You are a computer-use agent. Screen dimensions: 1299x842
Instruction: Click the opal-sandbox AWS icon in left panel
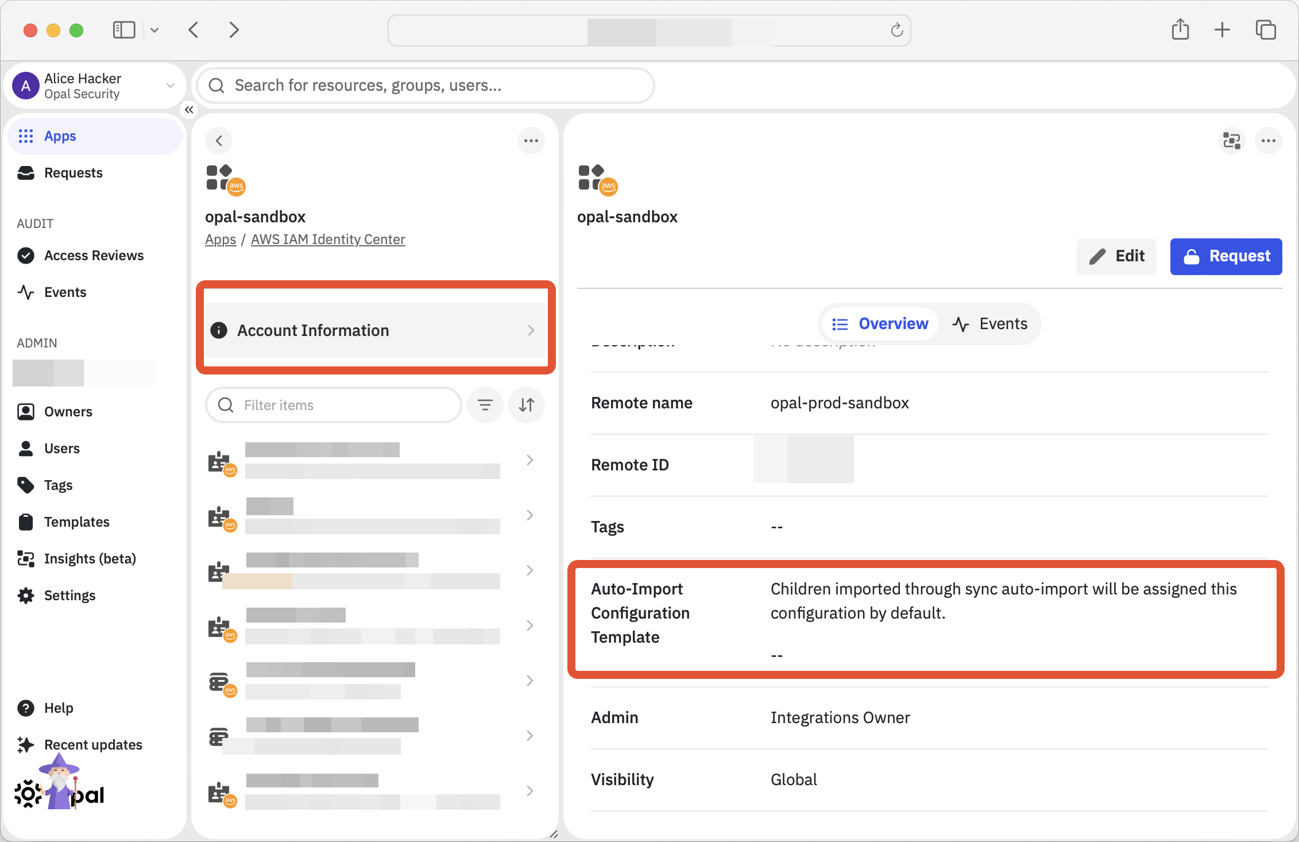(226, 180)
